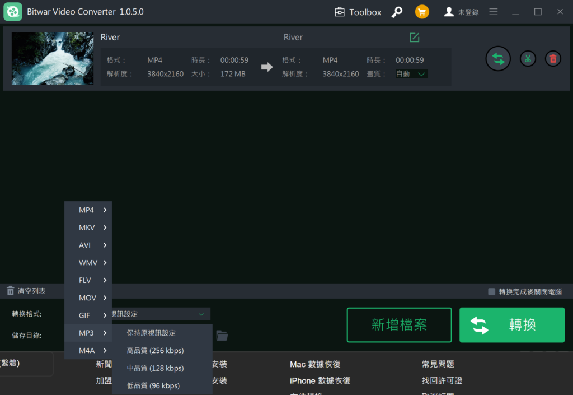The image size is (573, 395).
Task: Open the scissors trim video icon
Action: tap(528, 58)
